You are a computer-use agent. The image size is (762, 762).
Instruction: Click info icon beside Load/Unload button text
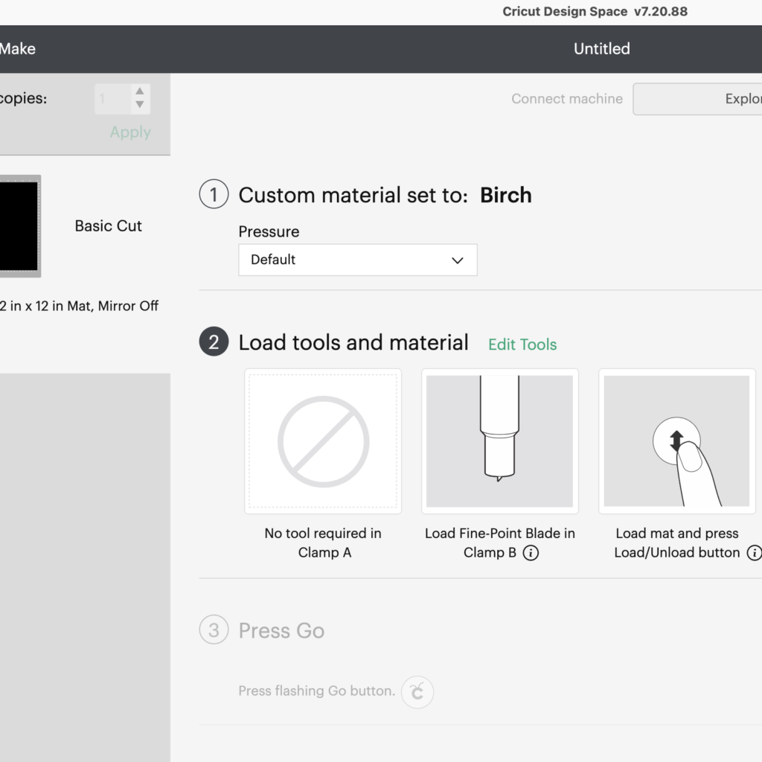tap(755, 553)
